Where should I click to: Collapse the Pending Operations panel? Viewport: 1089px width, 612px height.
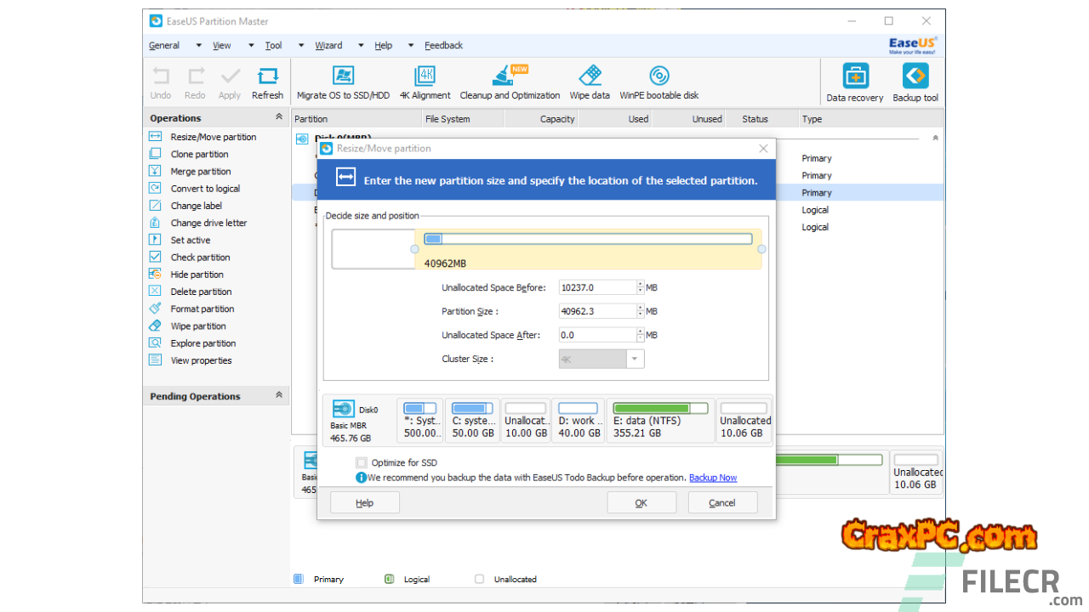[x=278, y=395]
